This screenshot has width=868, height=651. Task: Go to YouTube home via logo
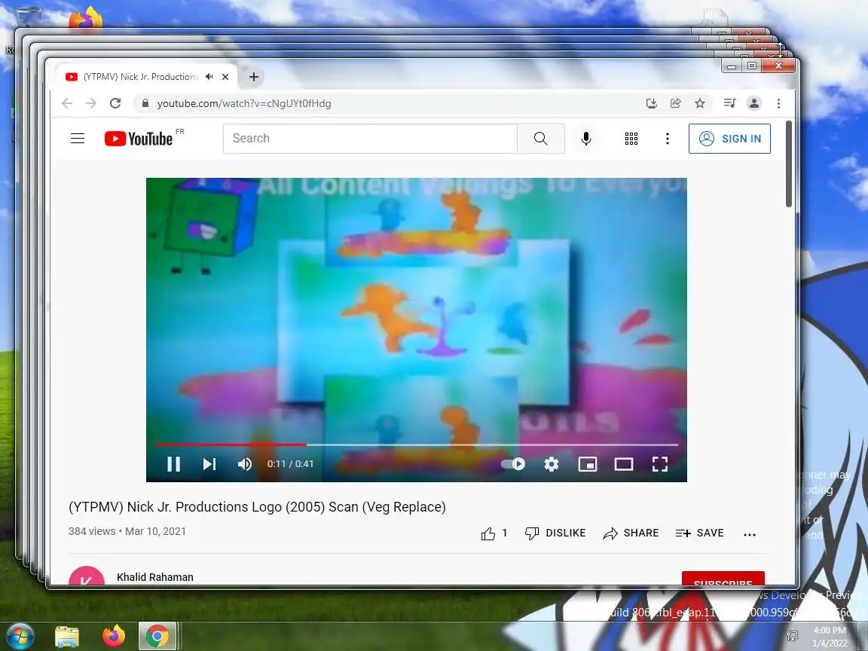click(x=139, y=139)
